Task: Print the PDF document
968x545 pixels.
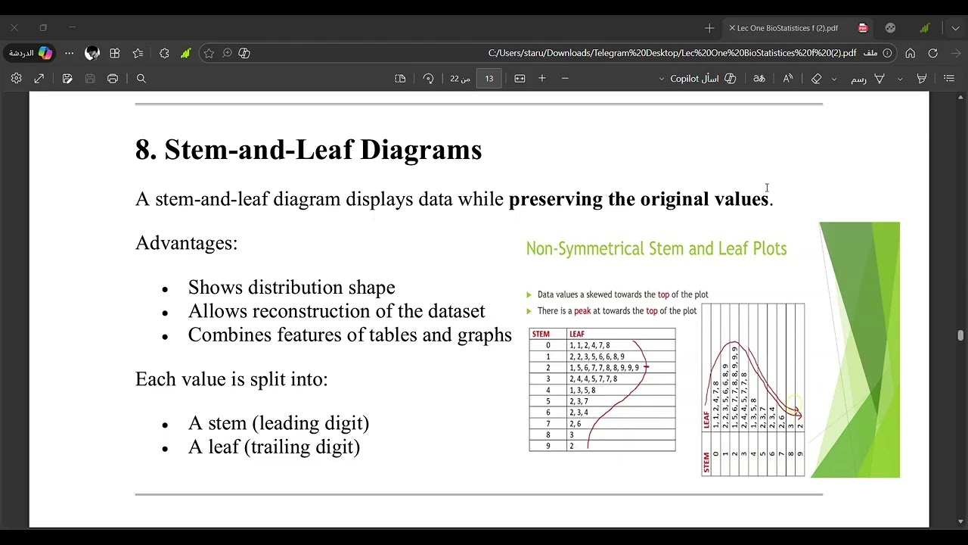Action: (113, 79)
